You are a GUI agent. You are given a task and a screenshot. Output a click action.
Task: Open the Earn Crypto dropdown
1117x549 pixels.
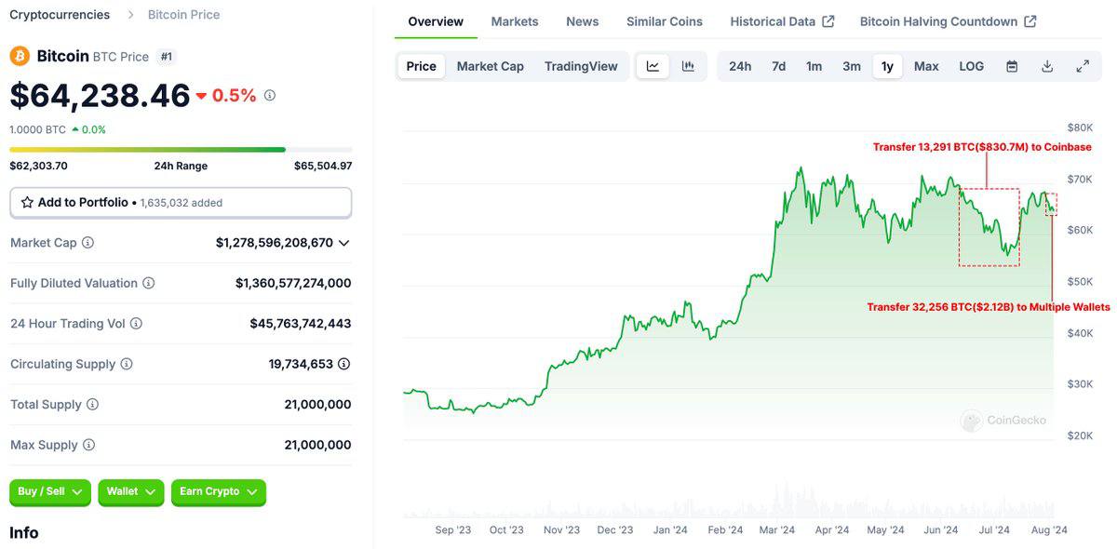[218, 492]
